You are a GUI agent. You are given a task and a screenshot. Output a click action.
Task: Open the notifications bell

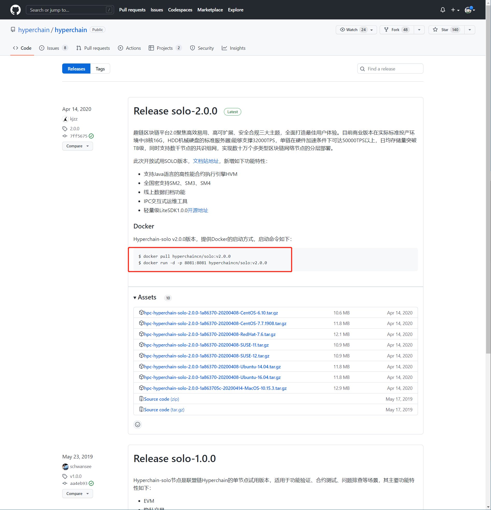443,10
